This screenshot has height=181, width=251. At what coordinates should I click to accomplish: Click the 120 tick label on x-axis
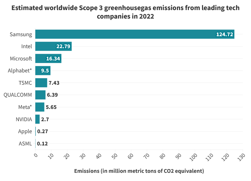coord(225,157)
